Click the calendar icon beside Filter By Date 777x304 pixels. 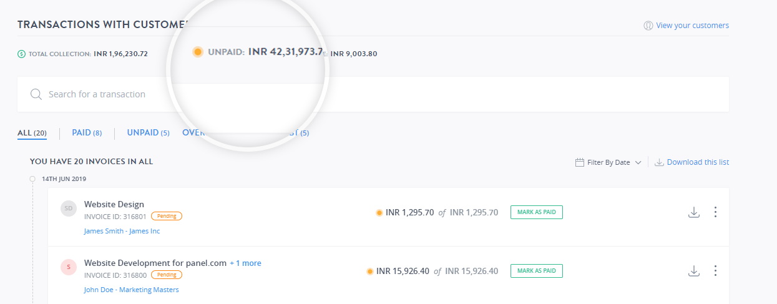[580, 162]
